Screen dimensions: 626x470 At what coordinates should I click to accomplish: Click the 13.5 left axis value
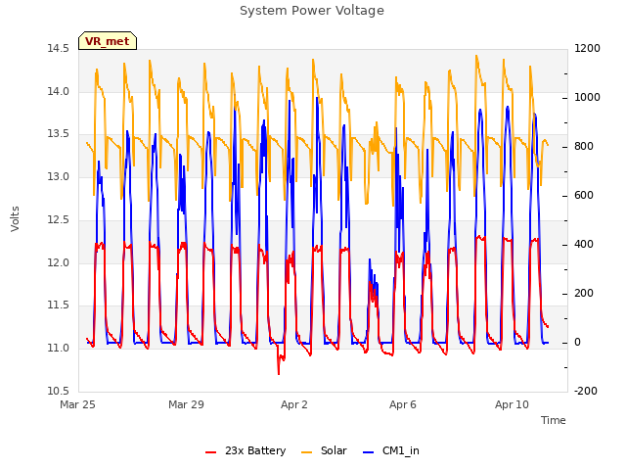click(59, 134)
